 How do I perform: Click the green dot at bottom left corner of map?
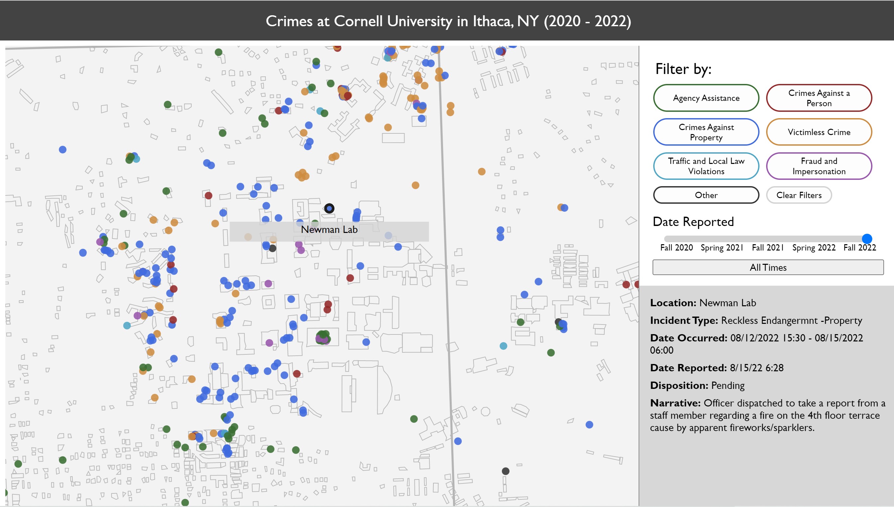(x=18, y=464)
